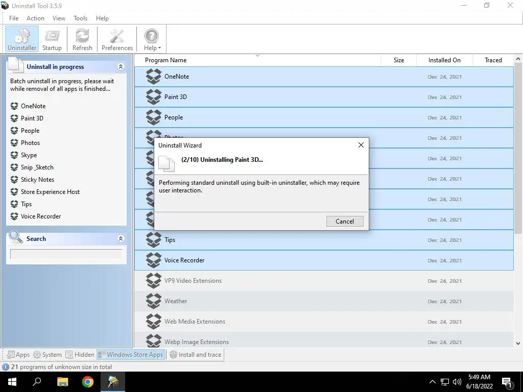Switch to the Startup manager
Viewport: 523px width, 392px height.
52,39
